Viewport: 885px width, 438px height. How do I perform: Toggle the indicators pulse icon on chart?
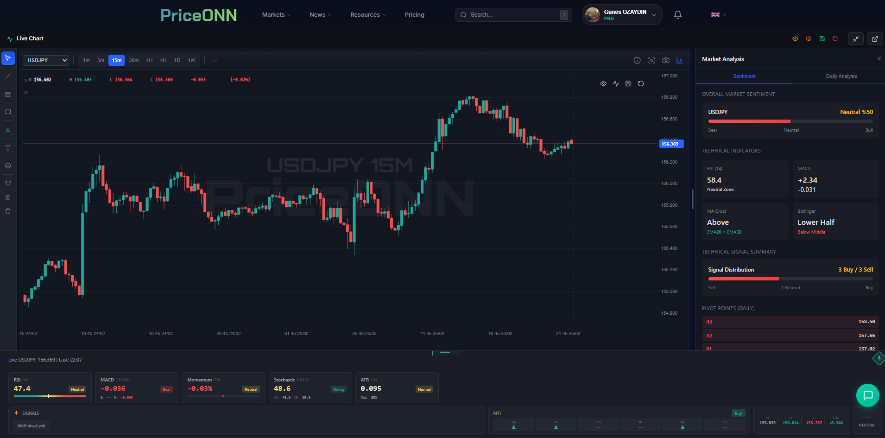tap(616, 83)
